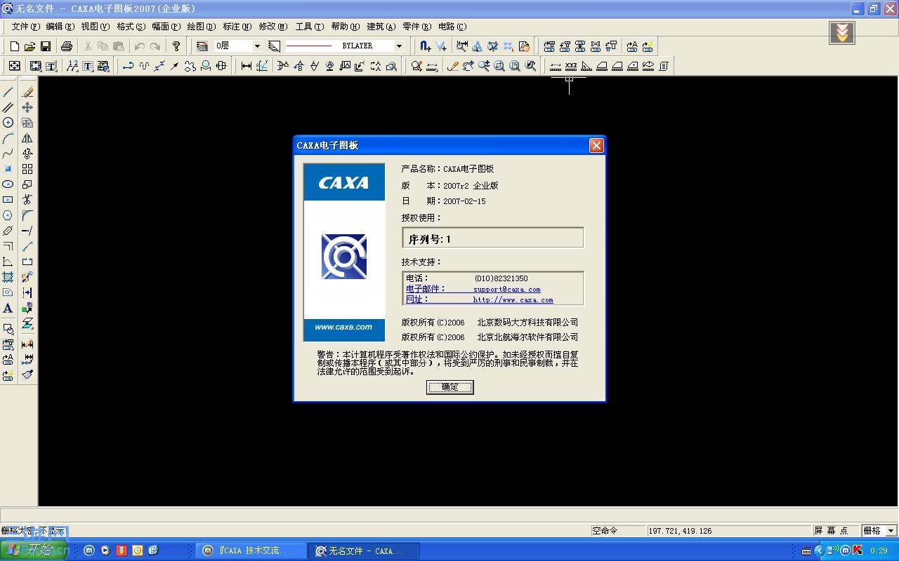Screen dimensions: 899x561
Task: Click the paint brush icon
Action: [27, 374]
